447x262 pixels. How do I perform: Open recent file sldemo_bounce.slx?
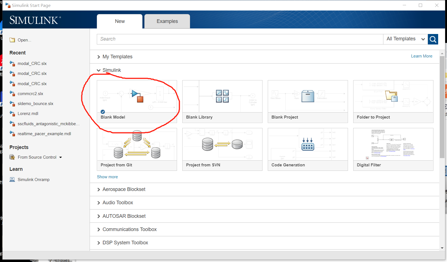(35, 104)
